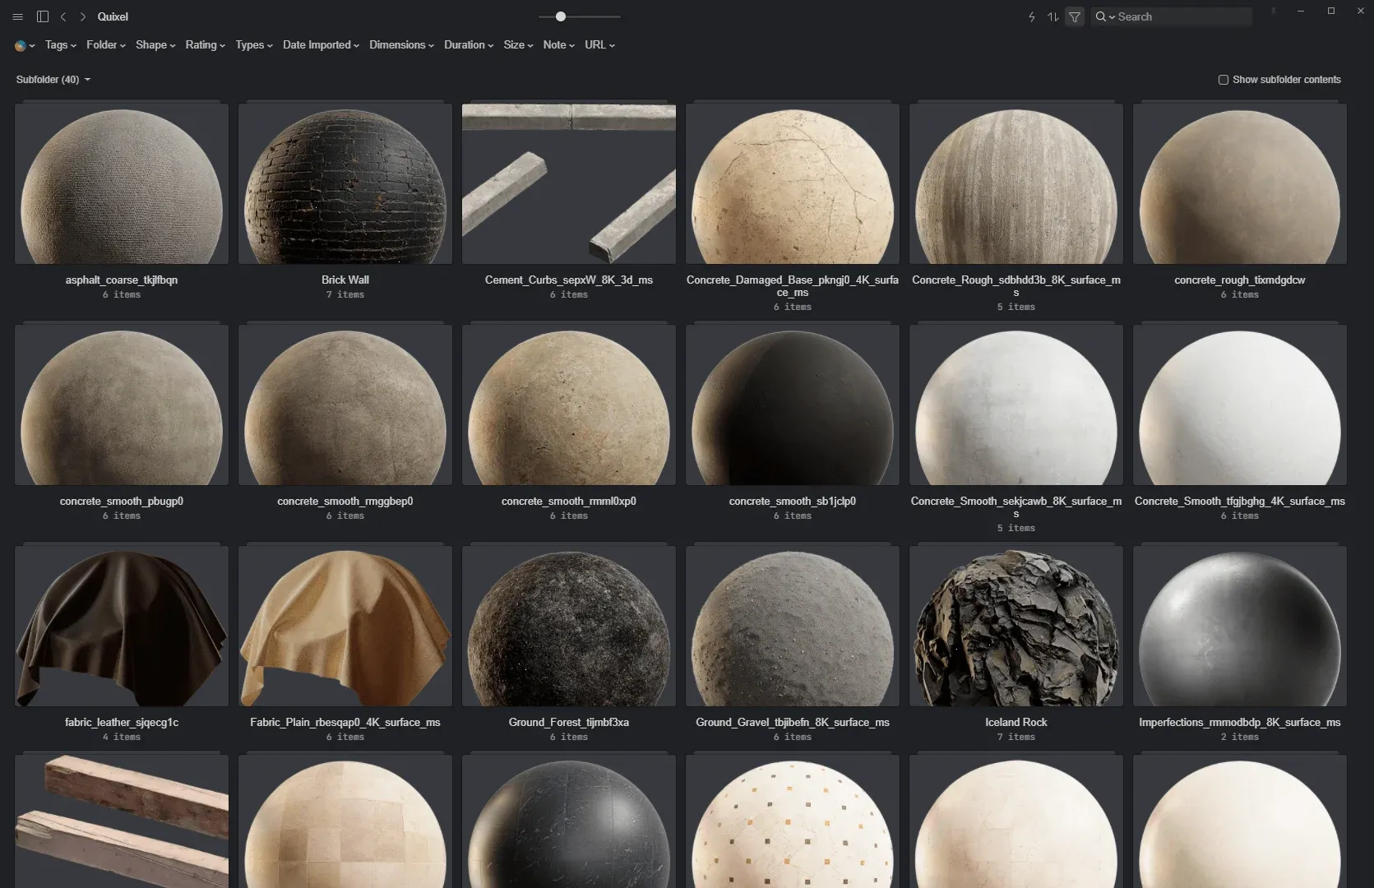
Task: Select the black marble sphere thumbnail
Action: click(569, 822)
